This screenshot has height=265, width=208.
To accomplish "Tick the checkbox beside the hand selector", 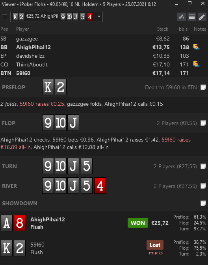I will [5, 17].
